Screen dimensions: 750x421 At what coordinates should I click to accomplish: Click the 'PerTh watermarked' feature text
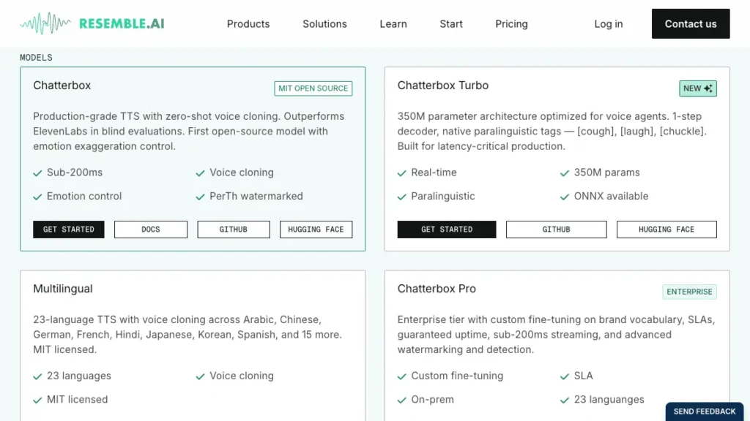(256, 196)
